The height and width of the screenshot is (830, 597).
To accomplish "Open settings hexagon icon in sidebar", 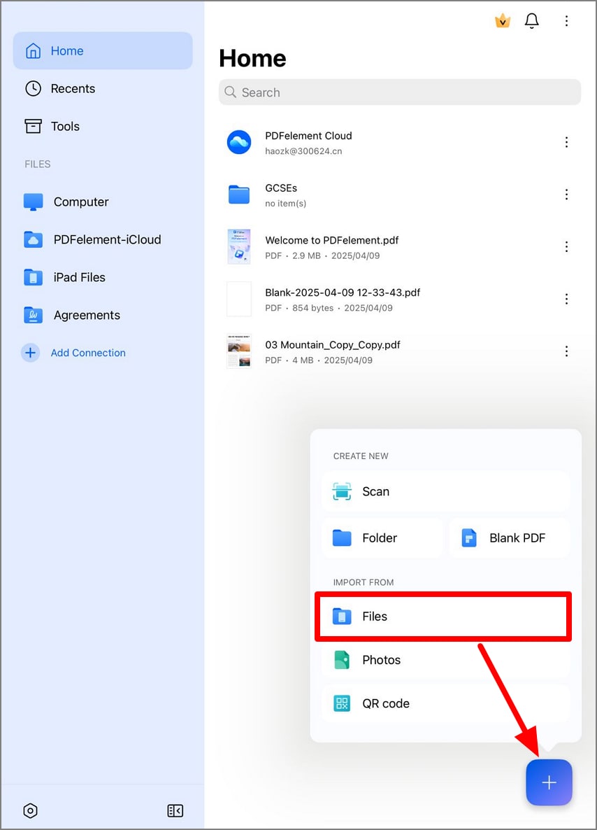I will (31, 810).
